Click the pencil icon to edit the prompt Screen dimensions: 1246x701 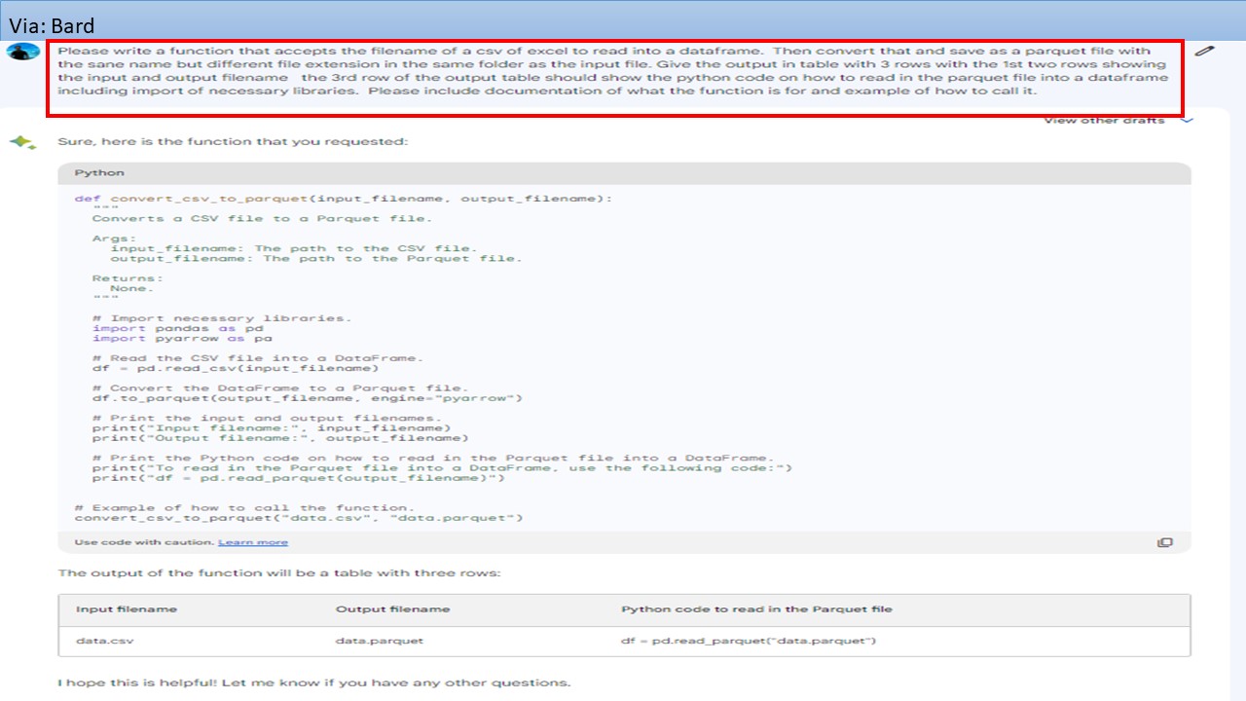(1204, 51)
